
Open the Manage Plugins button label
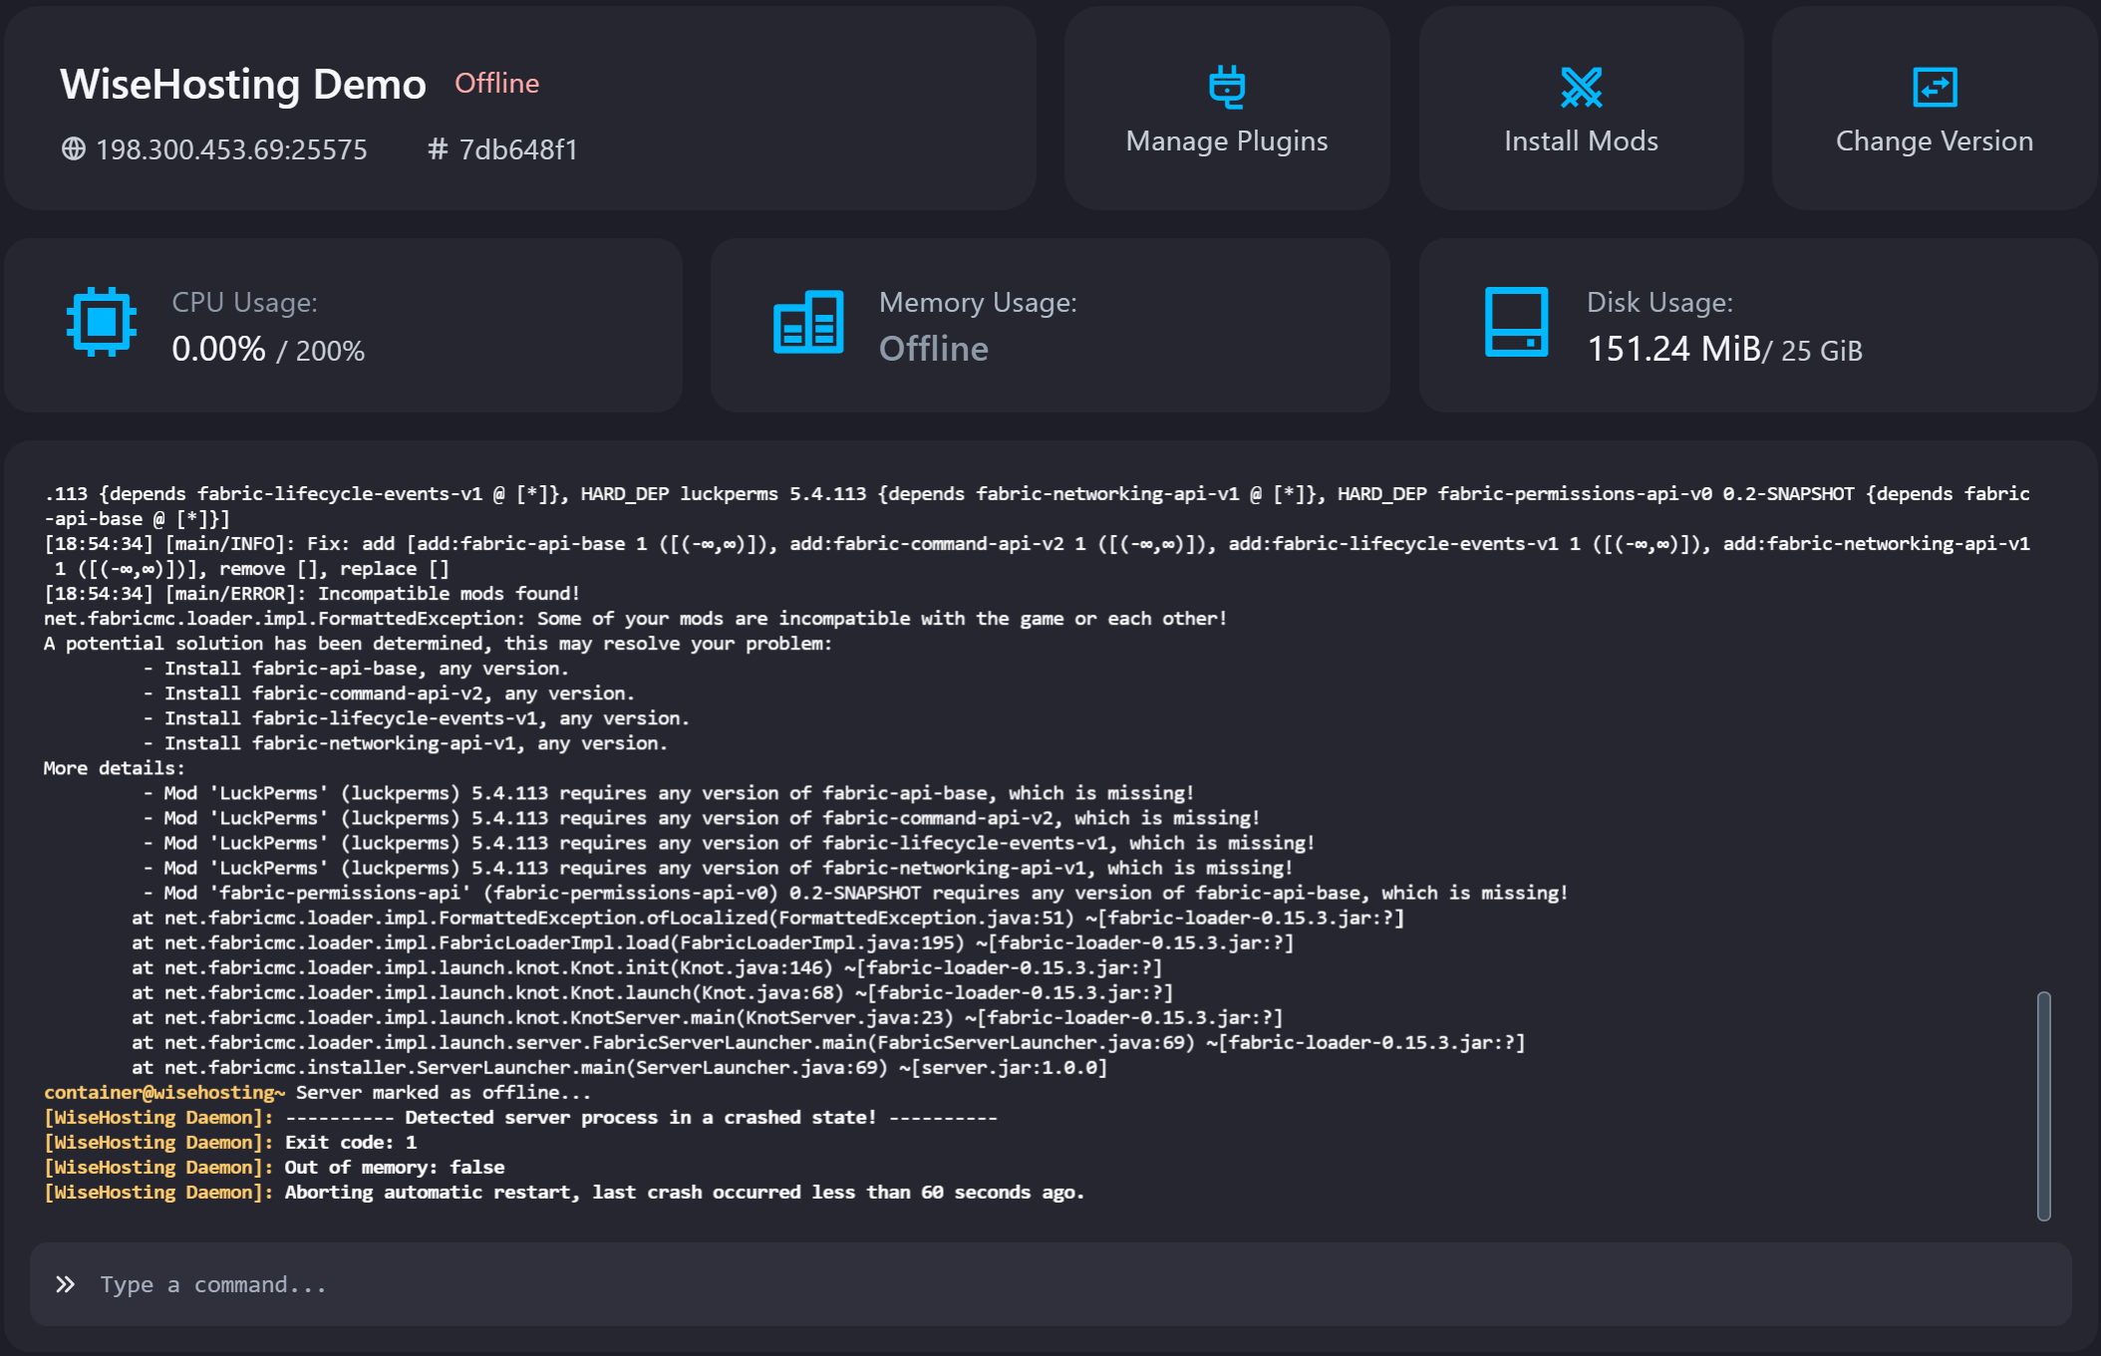click(1226, 141)
